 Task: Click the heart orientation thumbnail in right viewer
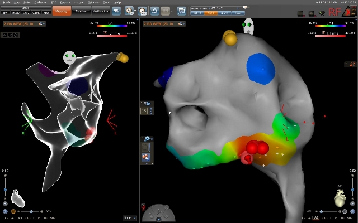click(341, 199)
